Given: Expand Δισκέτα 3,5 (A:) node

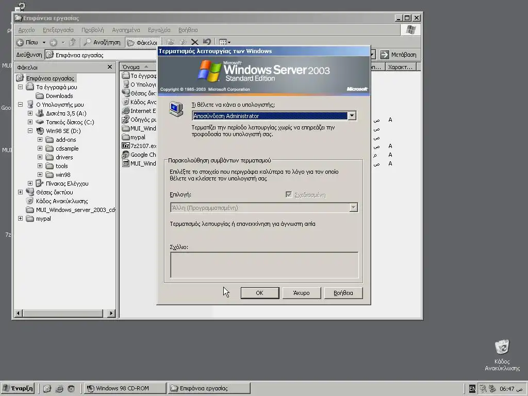Looking at the screenshot, I should tap(30, 113).
